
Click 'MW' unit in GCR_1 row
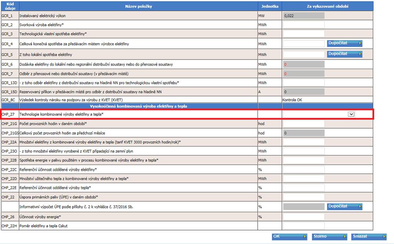(261, 15)
